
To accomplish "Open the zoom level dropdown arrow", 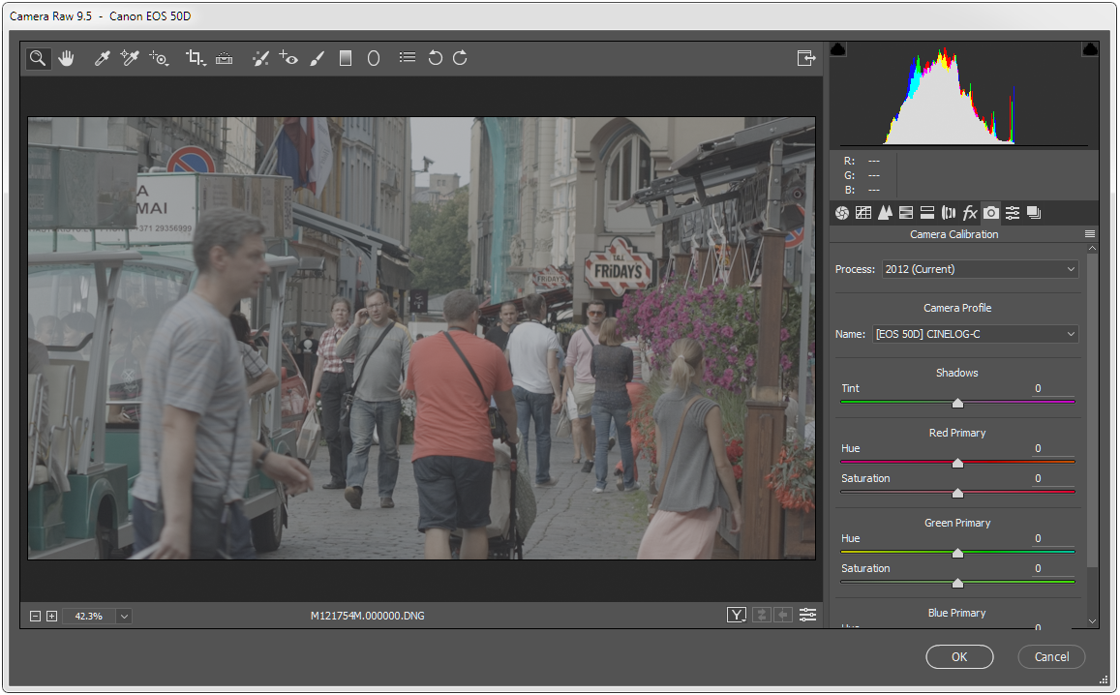I will pyautogui.click(x=124, y=616).
